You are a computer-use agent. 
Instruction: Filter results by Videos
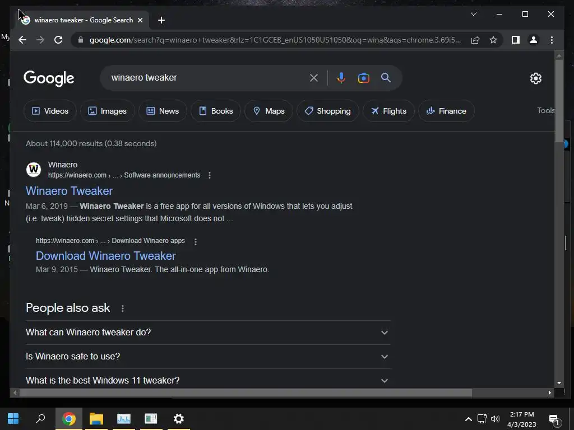click(x=50, y=111)
